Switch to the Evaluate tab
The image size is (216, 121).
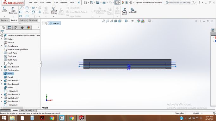[x=23, y=20]
